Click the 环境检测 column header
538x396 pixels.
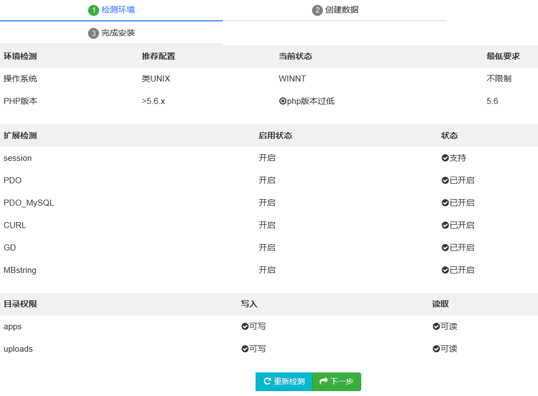(x=20, y=56)
